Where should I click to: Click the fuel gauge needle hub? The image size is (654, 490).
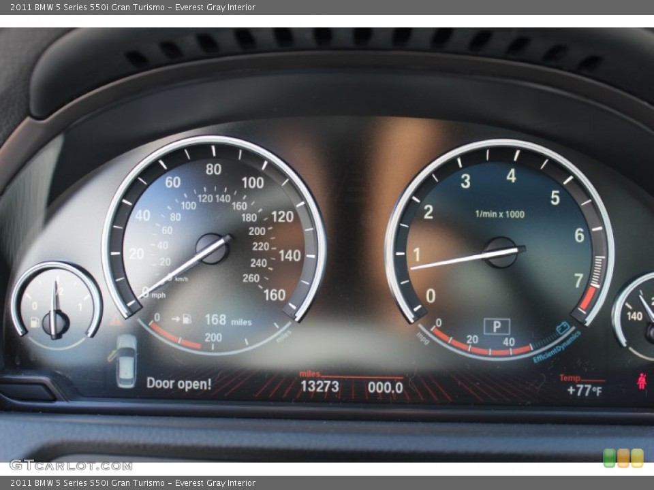(55, 323)
